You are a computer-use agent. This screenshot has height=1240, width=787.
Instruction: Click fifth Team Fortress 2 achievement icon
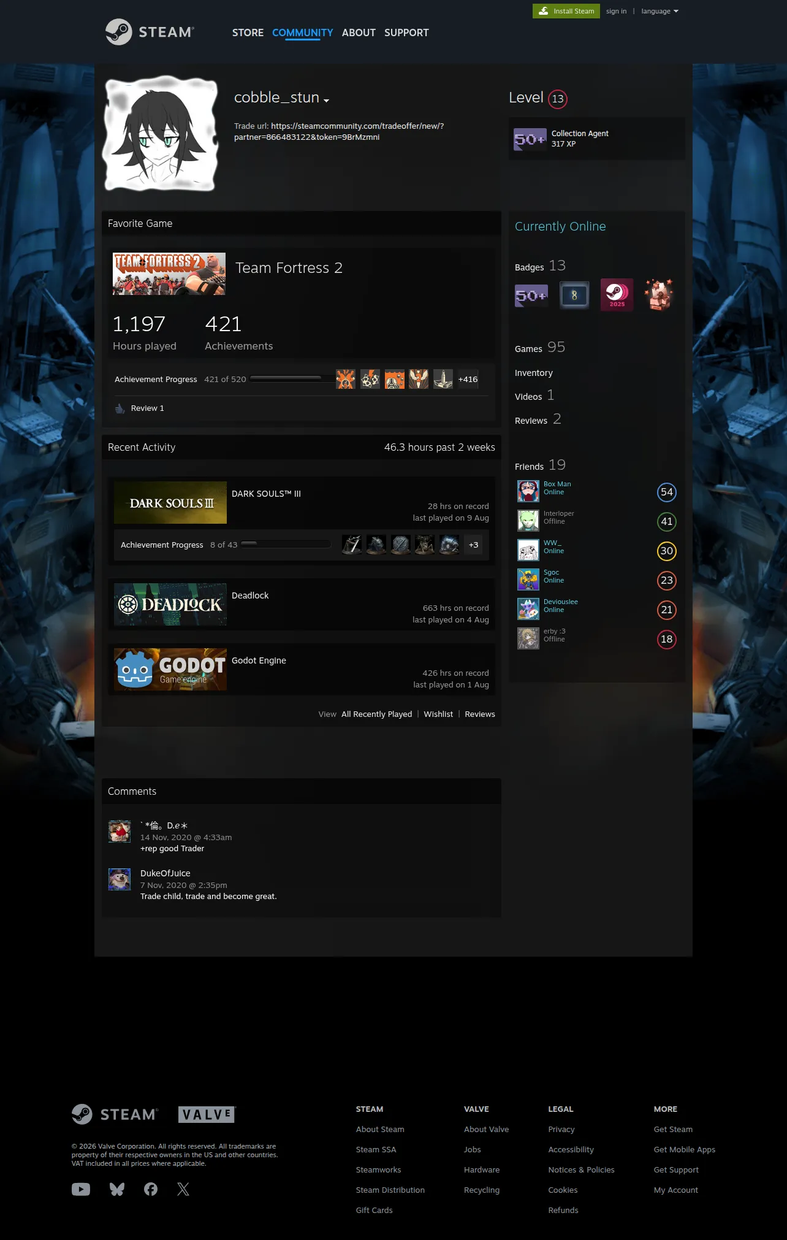tap(443, 379)
